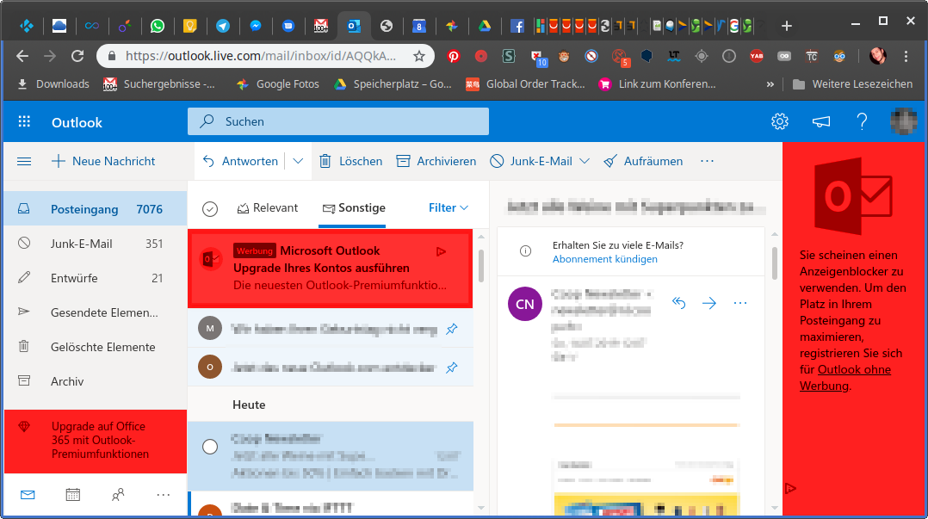Open the Filter dropdown
The width and height of the screenshot is (928, 519).
tap(448, 207)
